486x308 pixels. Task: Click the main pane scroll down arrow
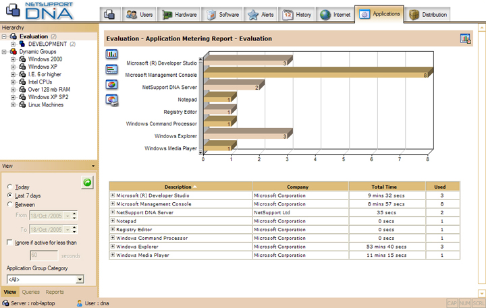click(482, 292)
